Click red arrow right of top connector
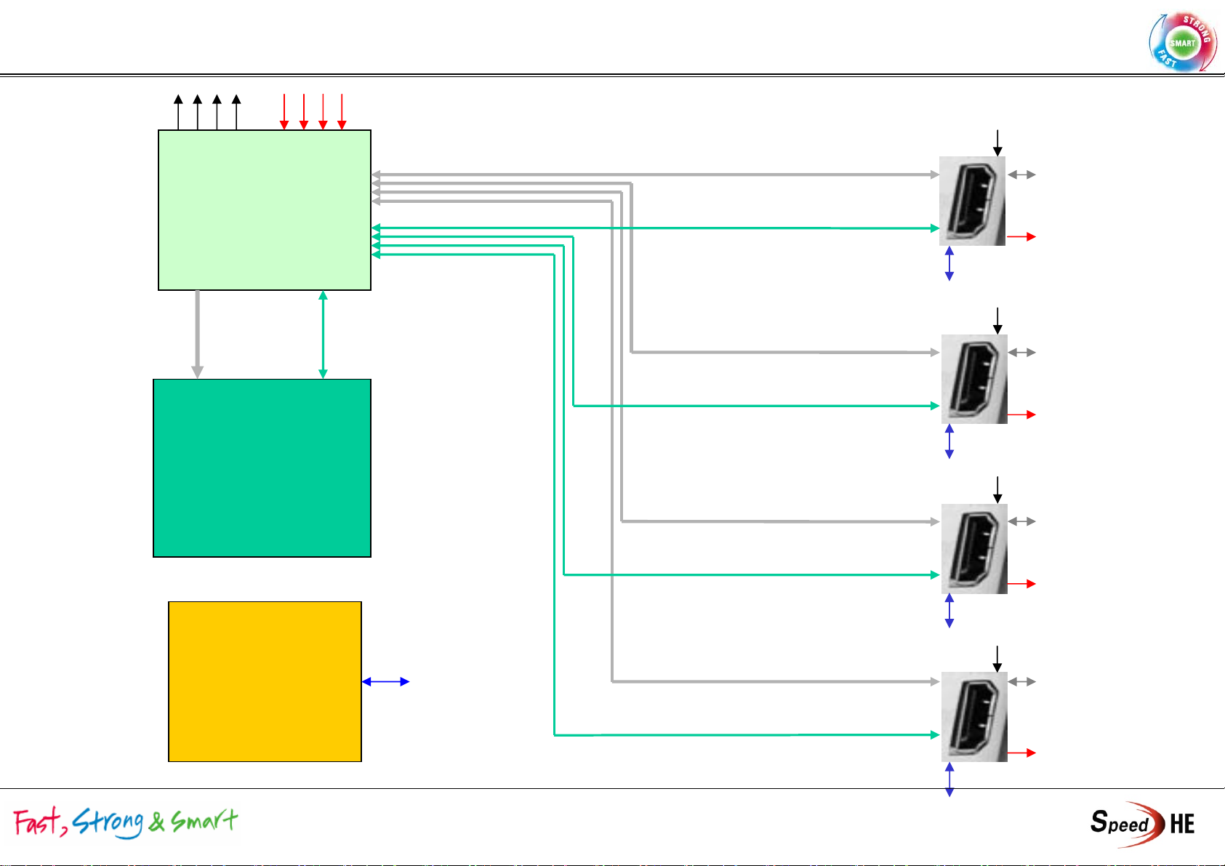The image size is (1225, 866). coord(1021,236)
